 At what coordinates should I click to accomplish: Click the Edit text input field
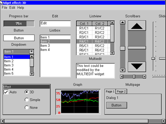point(55,24)
